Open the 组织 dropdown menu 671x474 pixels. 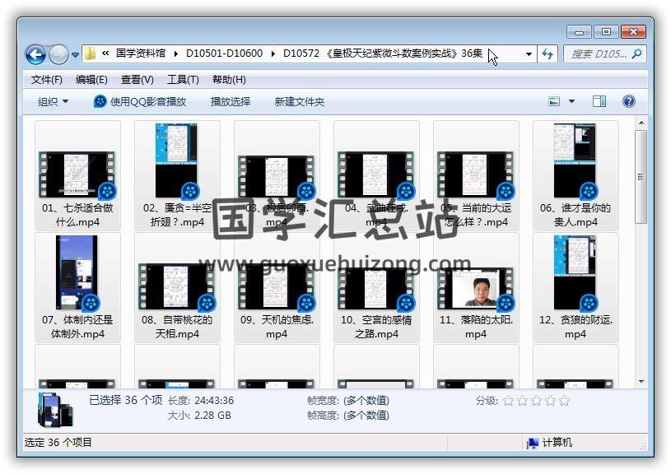53,101
